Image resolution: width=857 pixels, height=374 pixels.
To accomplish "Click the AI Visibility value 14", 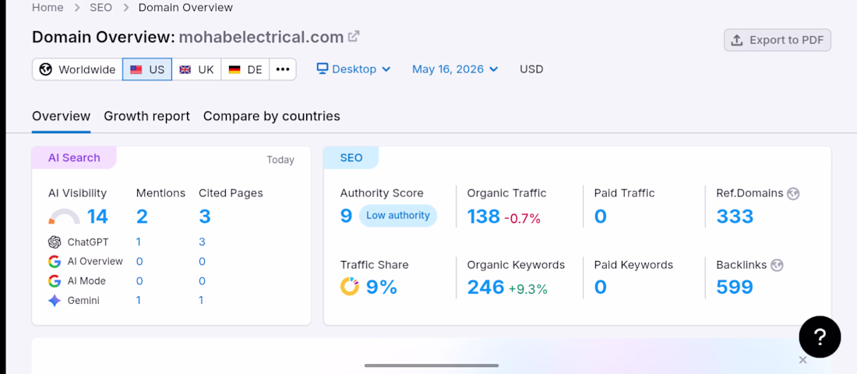I will tap(97, 217).
